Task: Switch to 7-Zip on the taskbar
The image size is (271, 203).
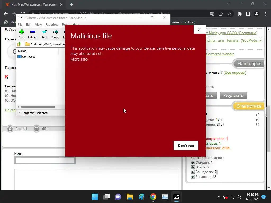Action: [x=177, y=197]
